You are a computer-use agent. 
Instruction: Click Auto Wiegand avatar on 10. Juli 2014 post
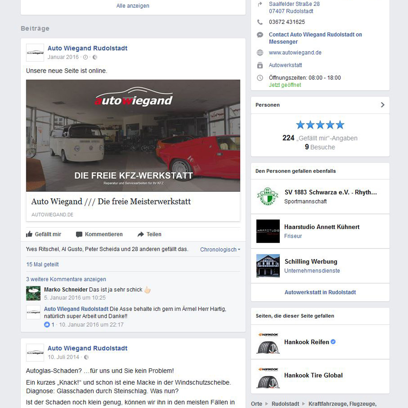(35, 353)
